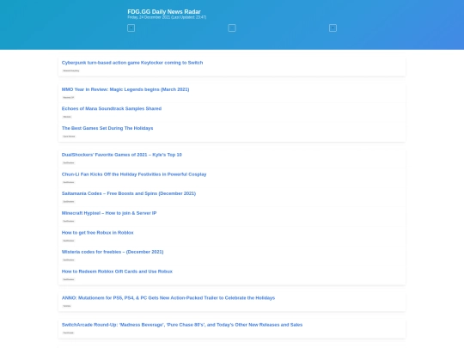Click source tag under free Robux headline
Viewport: 464px width, 348px height.
coord(69,241)
